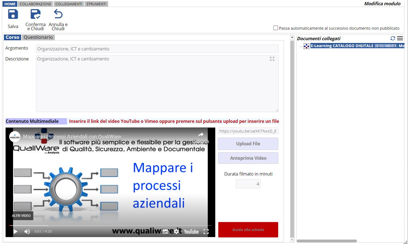Expand the Descrizione field to fullscreen

coord(272,59)
